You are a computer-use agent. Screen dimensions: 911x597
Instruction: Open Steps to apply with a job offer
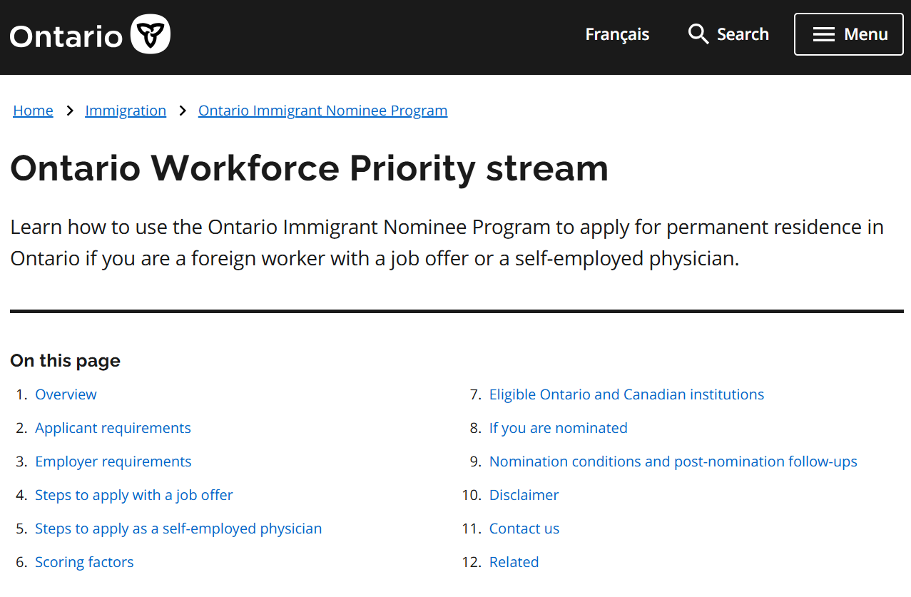click(x=134, y=495)
